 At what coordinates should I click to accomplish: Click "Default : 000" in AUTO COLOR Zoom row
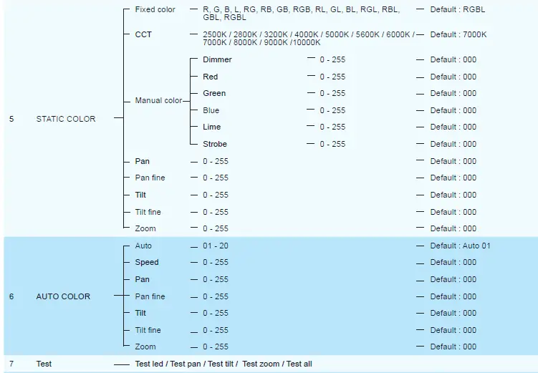click(453, 347)
